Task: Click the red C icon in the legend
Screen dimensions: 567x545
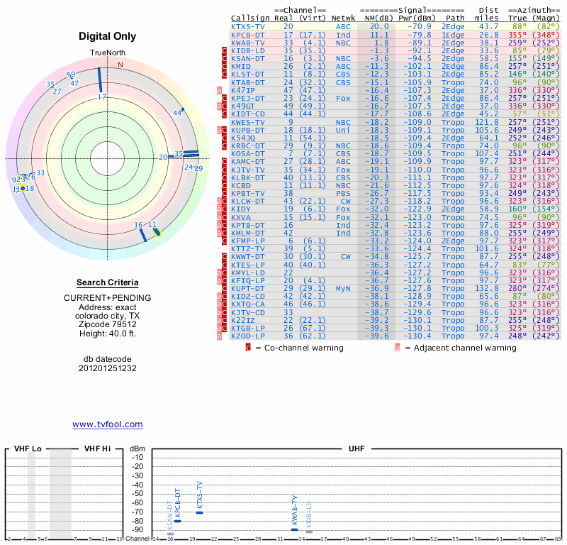Action: point(248,348)
